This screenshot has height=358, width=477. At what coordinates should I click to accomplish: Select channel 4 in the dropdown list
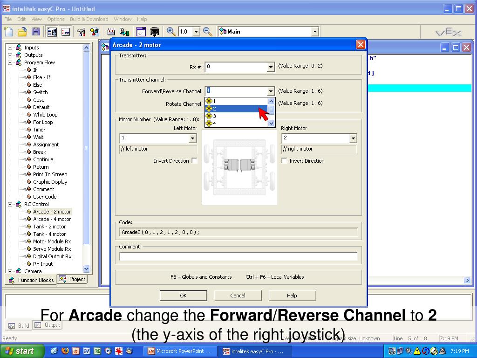click(236, 123)
